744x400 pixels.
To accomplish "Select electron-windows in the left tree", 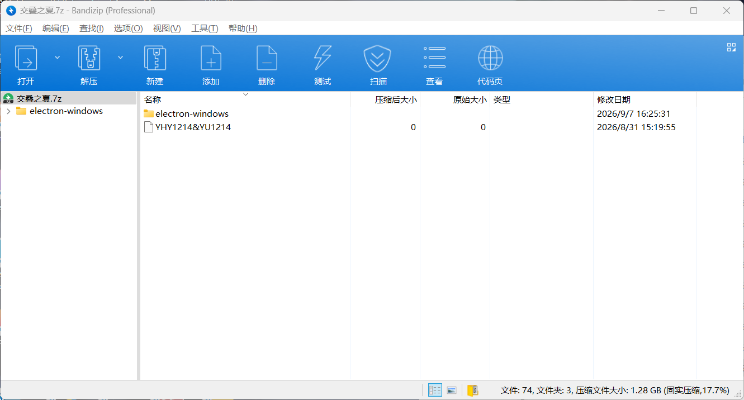I will [x=66, y=111].
